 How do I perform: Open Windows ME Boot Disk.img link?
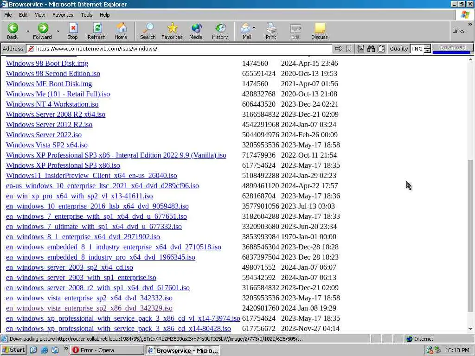point(49,84)
